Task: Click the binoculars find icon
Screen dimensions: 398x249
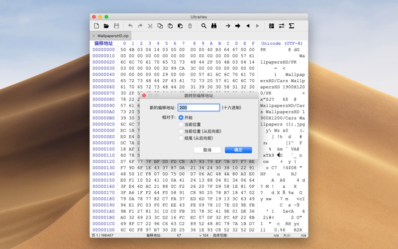Action: point(214,26)
